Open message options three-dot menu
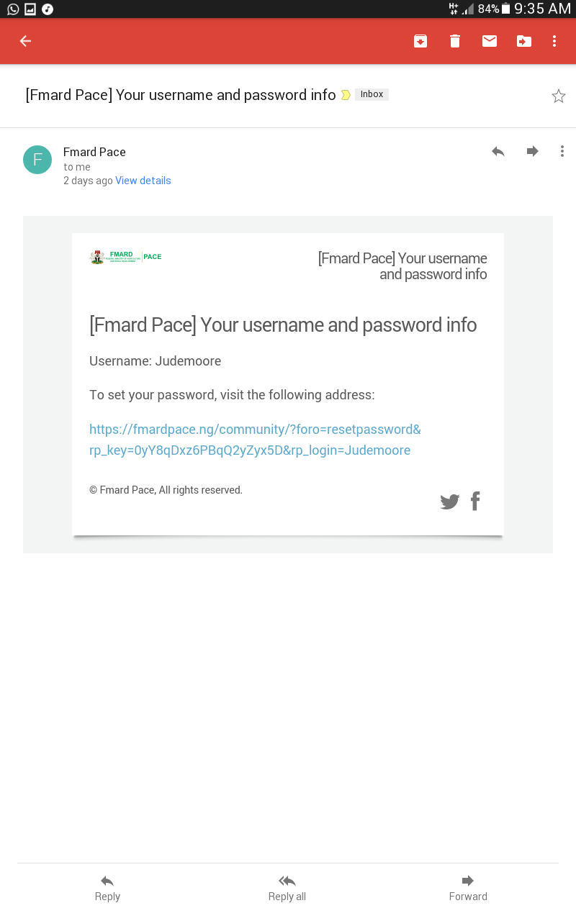 tap(562, 151)
